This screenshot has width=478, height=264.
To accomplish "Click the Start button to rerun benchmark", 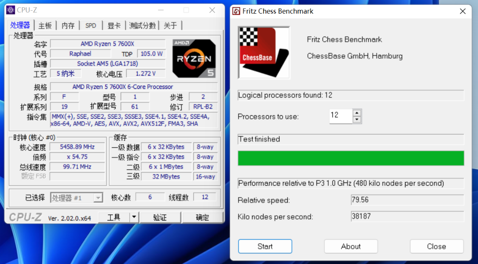I will (x=265, y=246).
